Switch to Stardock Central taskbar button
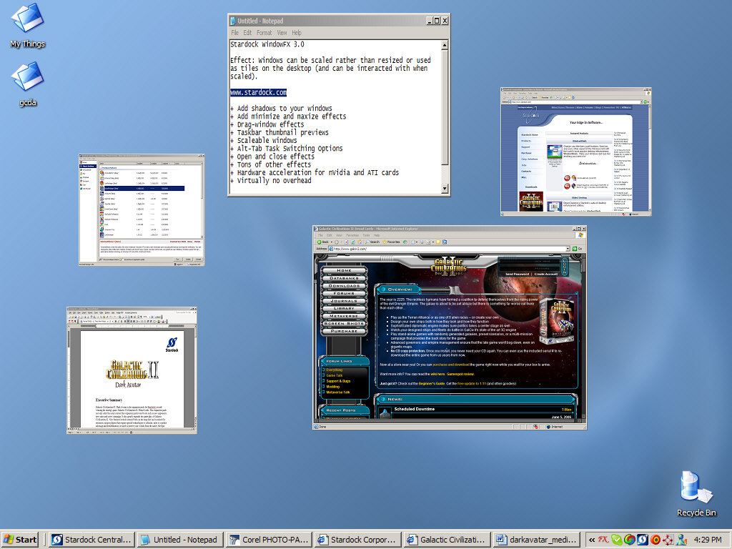 (x=92, y=540)
